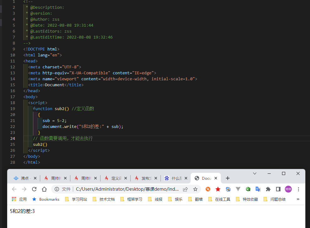Viewport: 310px width, 228px height.
Task: Open the 翻墙 bookmark folder
Action: (x=196, y=199)
